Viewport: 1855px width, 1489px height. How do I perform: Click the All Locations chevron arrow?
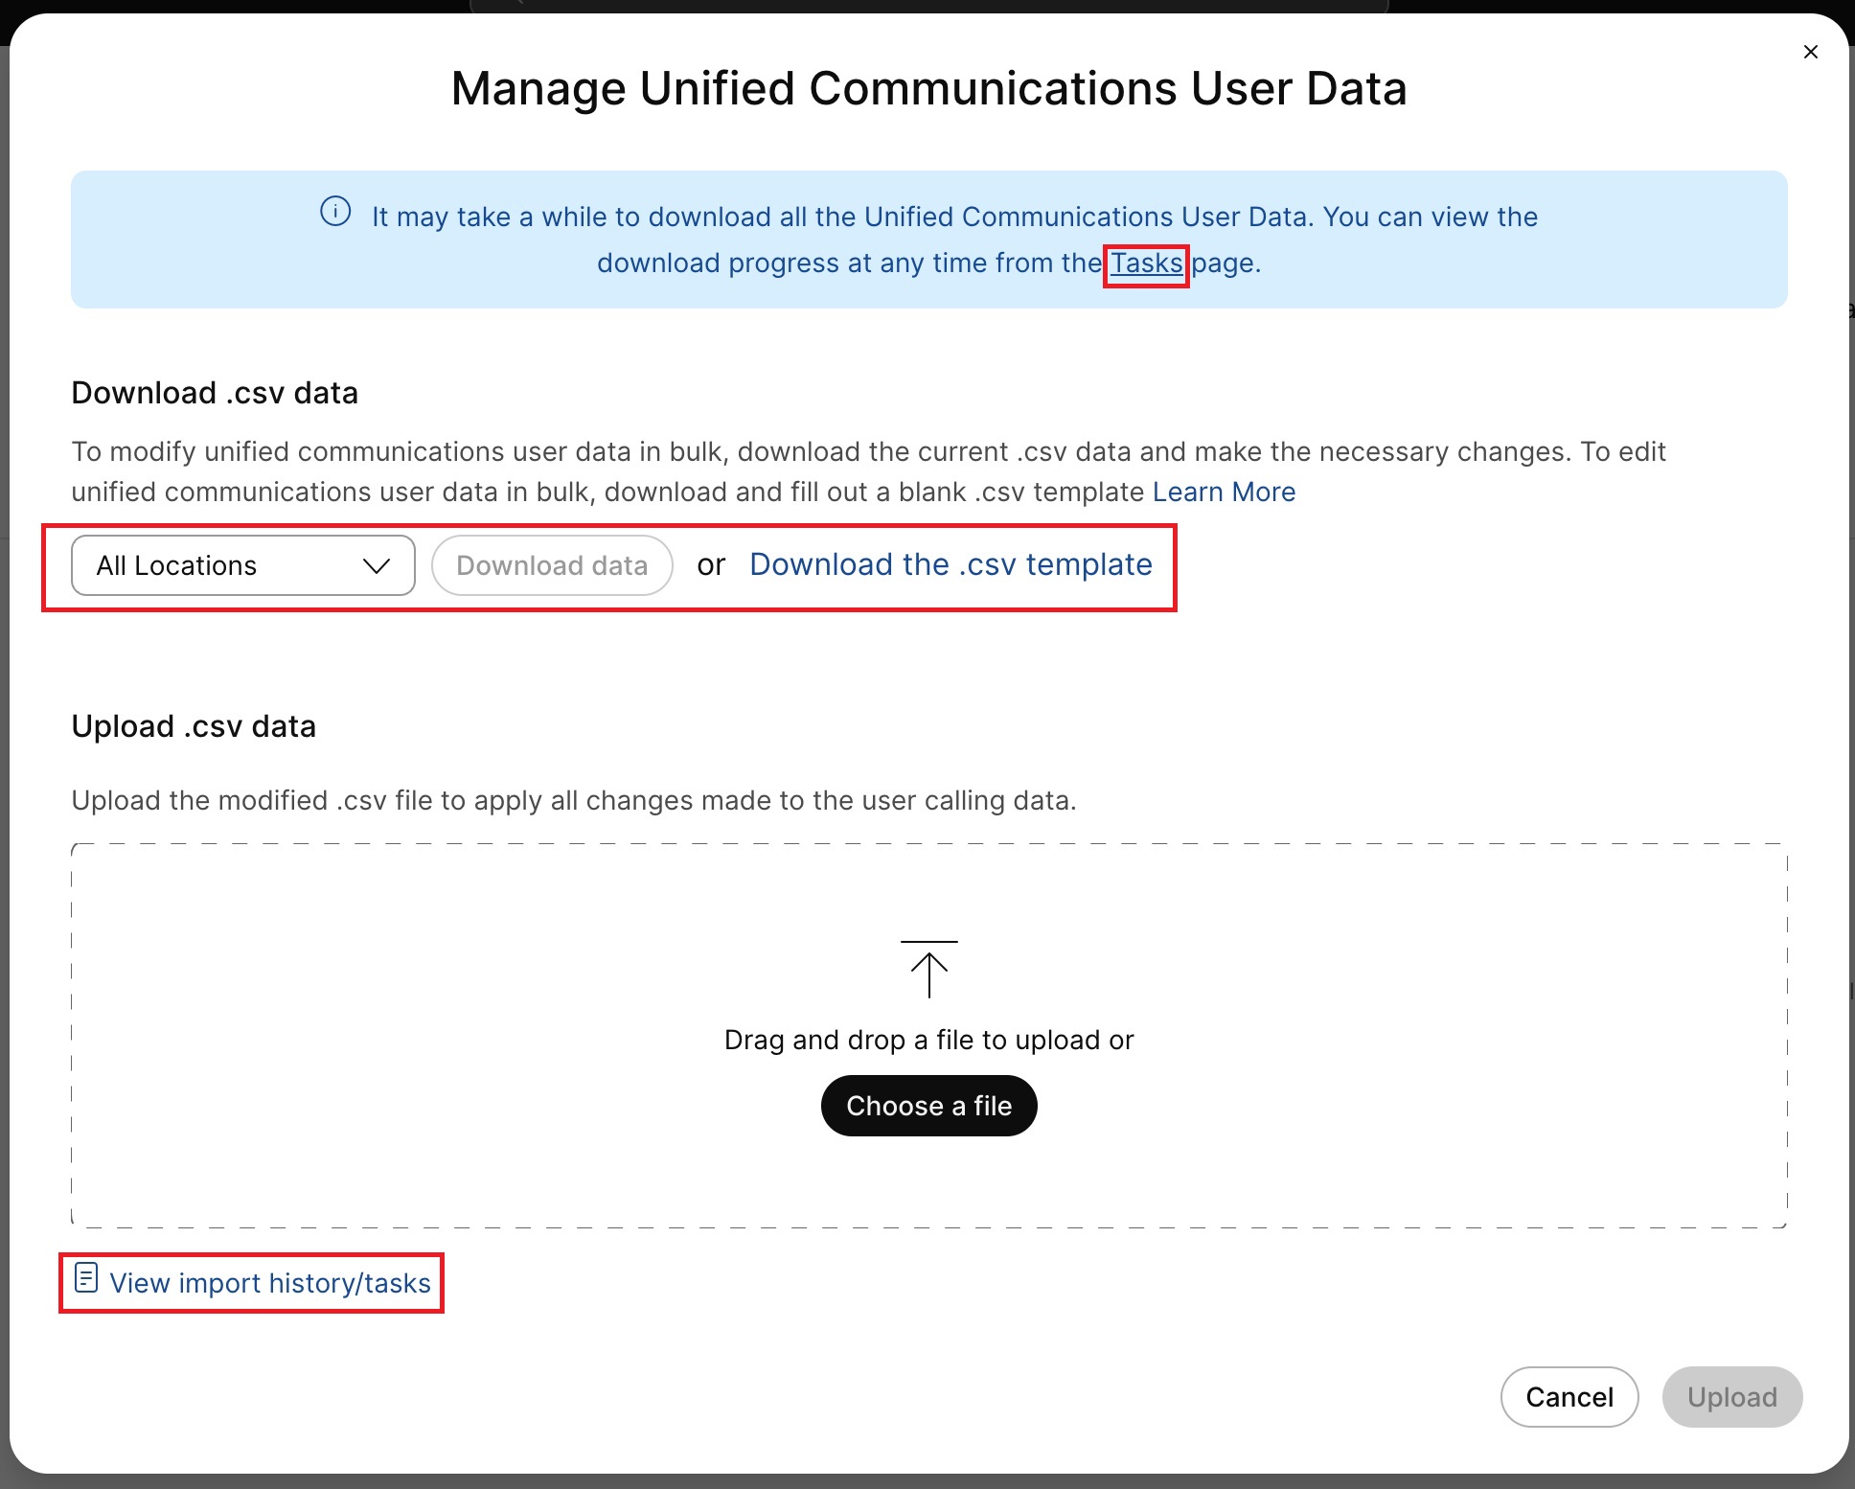(x=377, y=565)
